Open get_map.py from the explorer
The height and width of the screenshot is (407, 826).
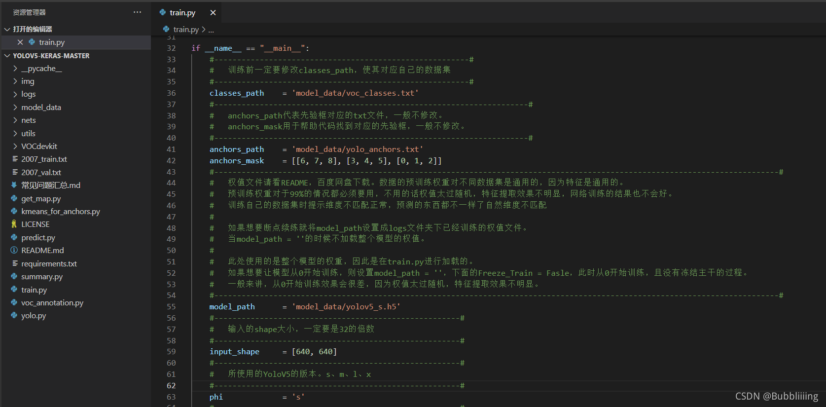pos(41,199)
